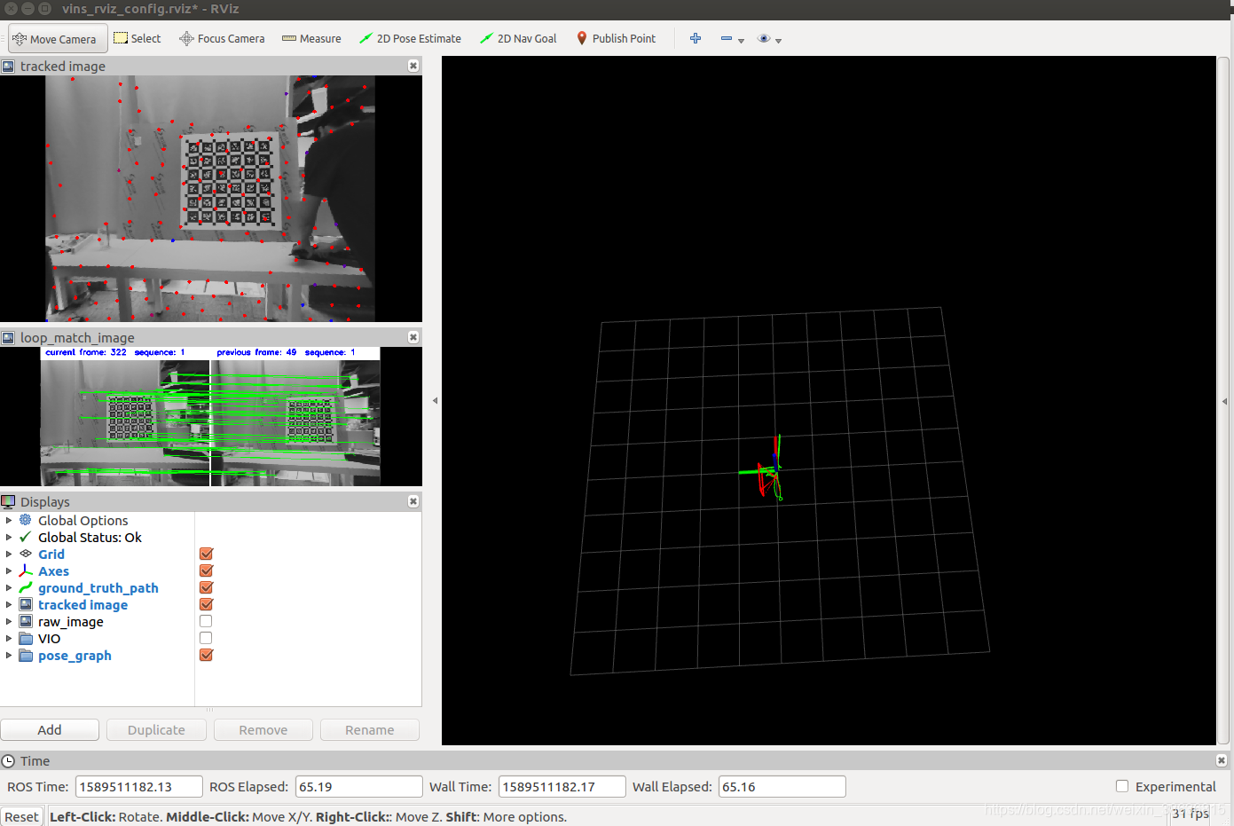
Task: Close the tracked image panel
Action: coord(413,66)
